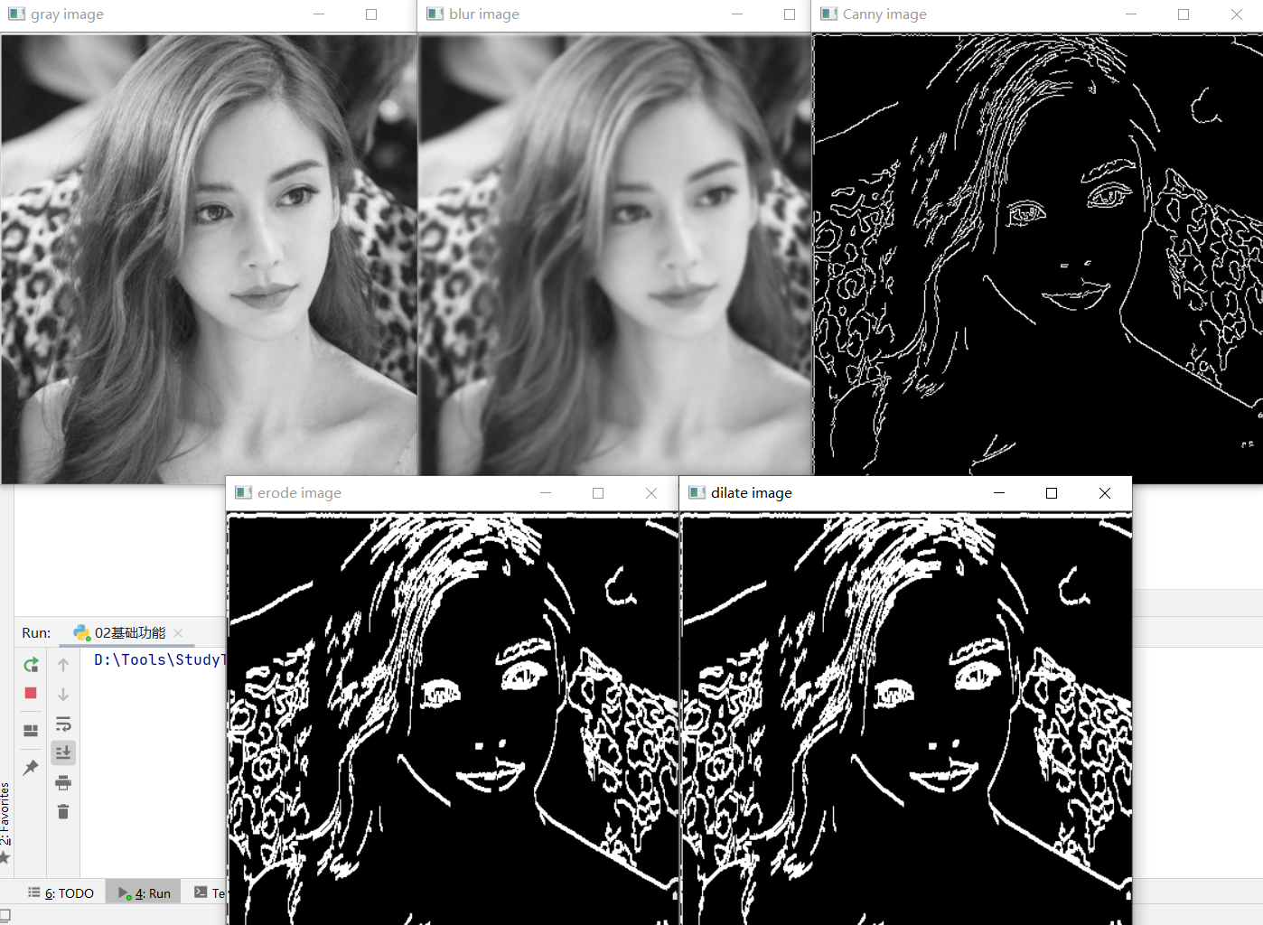The height and width of the screenshot is (925, 1263).
Task: Pin the Run tool window tab
Action: click(31, 766)
